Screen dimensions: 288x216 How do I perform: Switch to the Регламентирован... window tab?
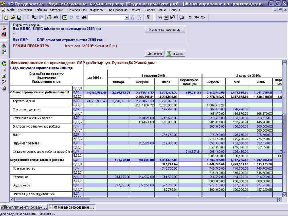pos(24,207)
